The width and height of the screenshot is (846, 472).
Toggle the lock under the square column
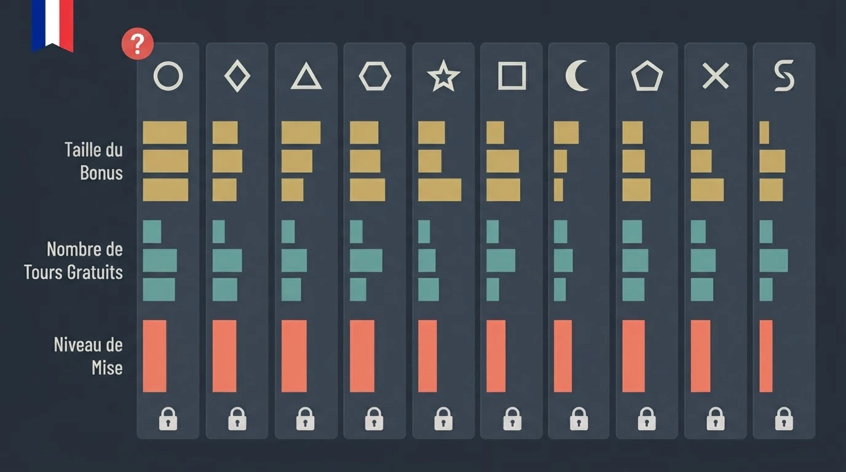[512, 419]
